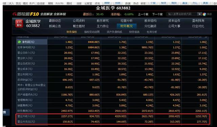
Task: Click the 313.39万 non-operating expense cell
Action: (x=175, y=122)
